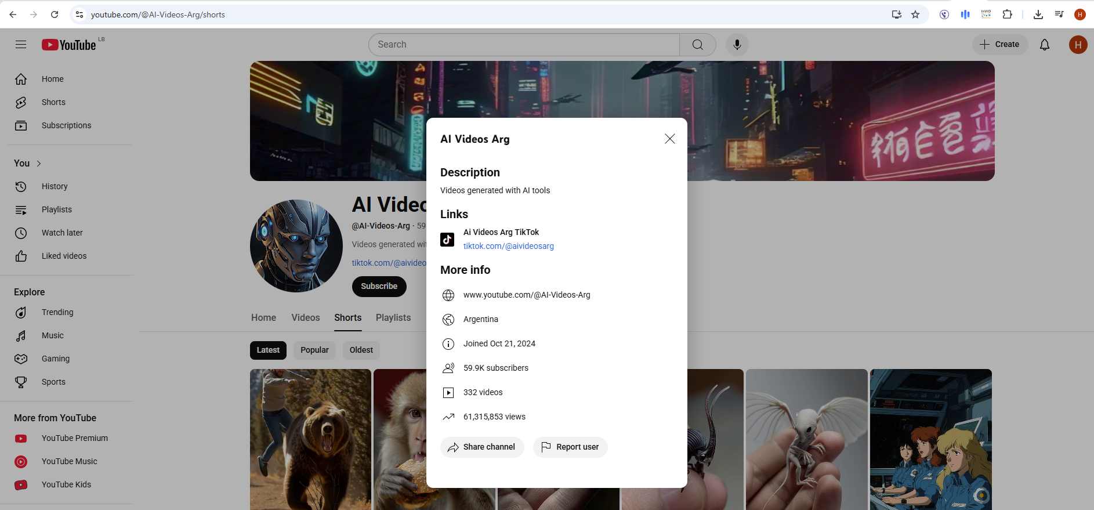
Task: Select the Latest filter chip
Action: (x=268, y=350)
